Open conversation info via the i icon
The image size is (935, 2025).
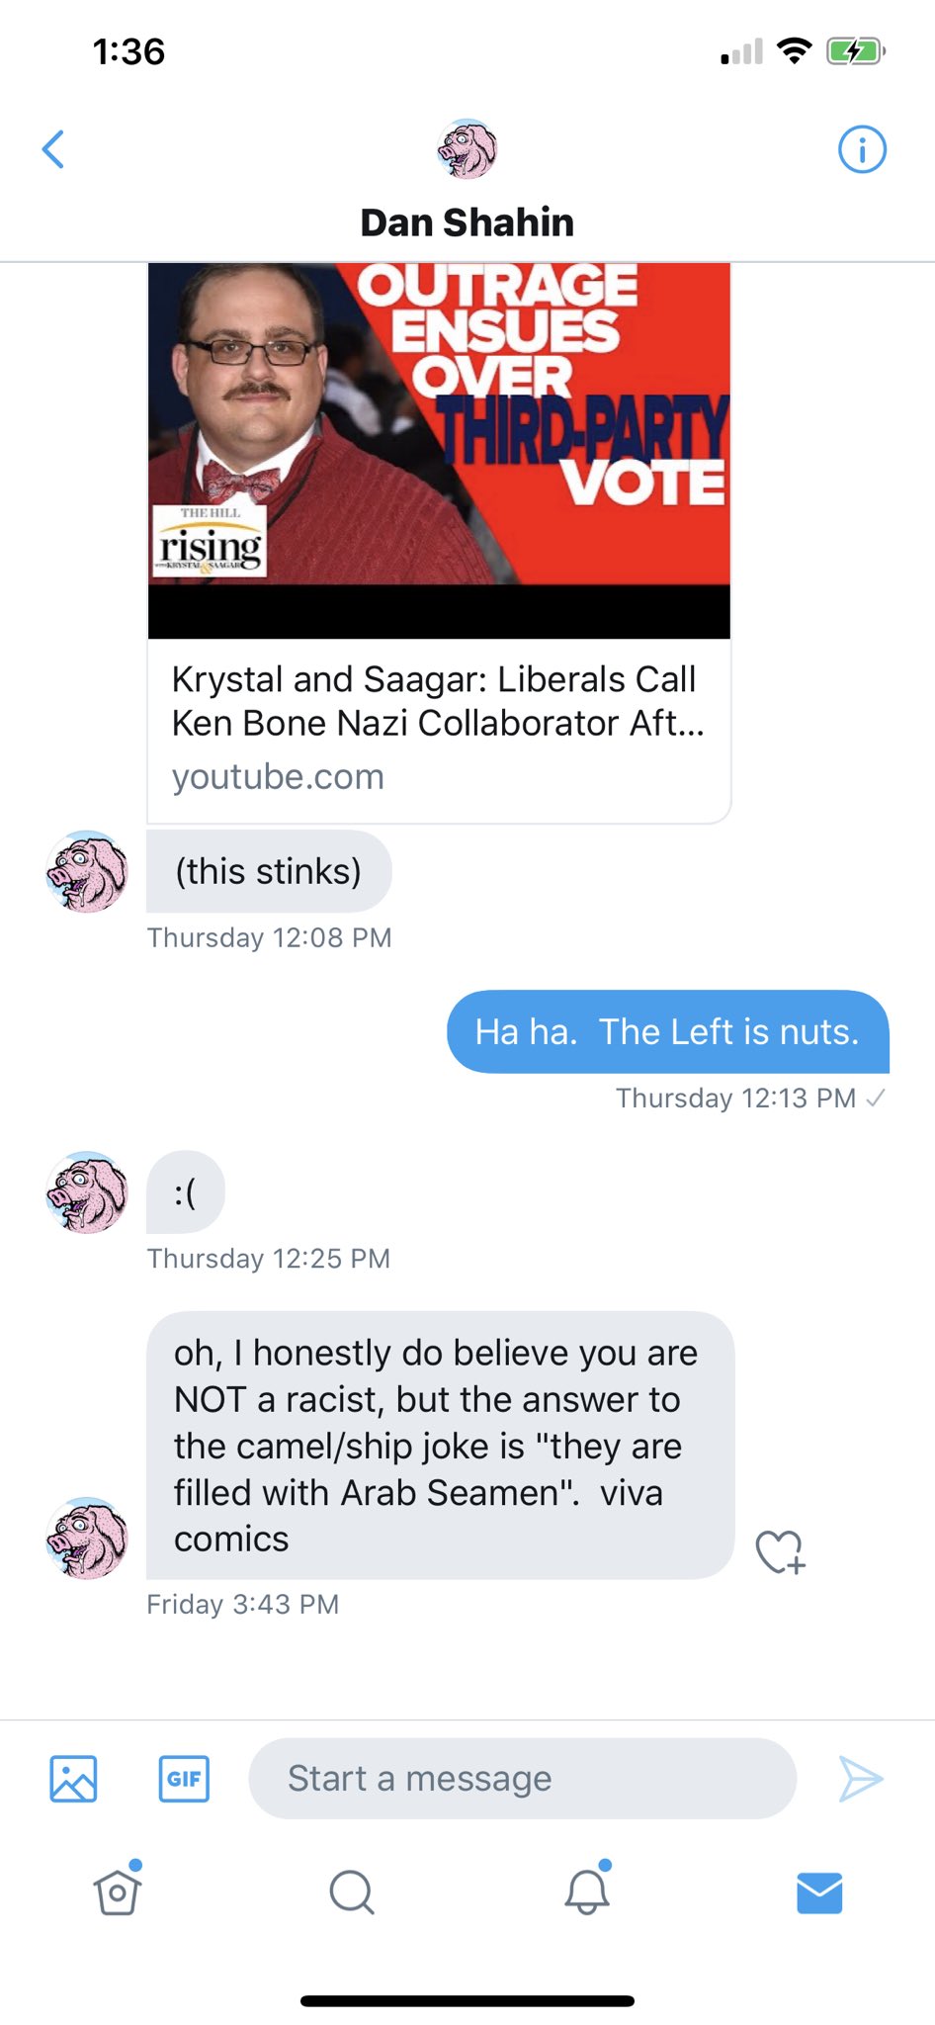click(862, 149)
